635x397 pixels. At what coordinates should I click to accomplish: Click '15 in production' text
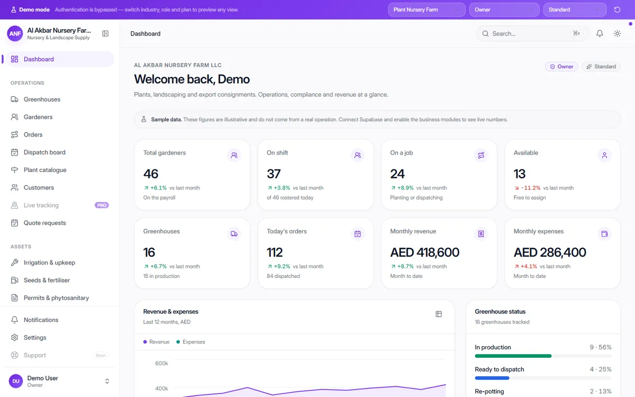point(161,276)
